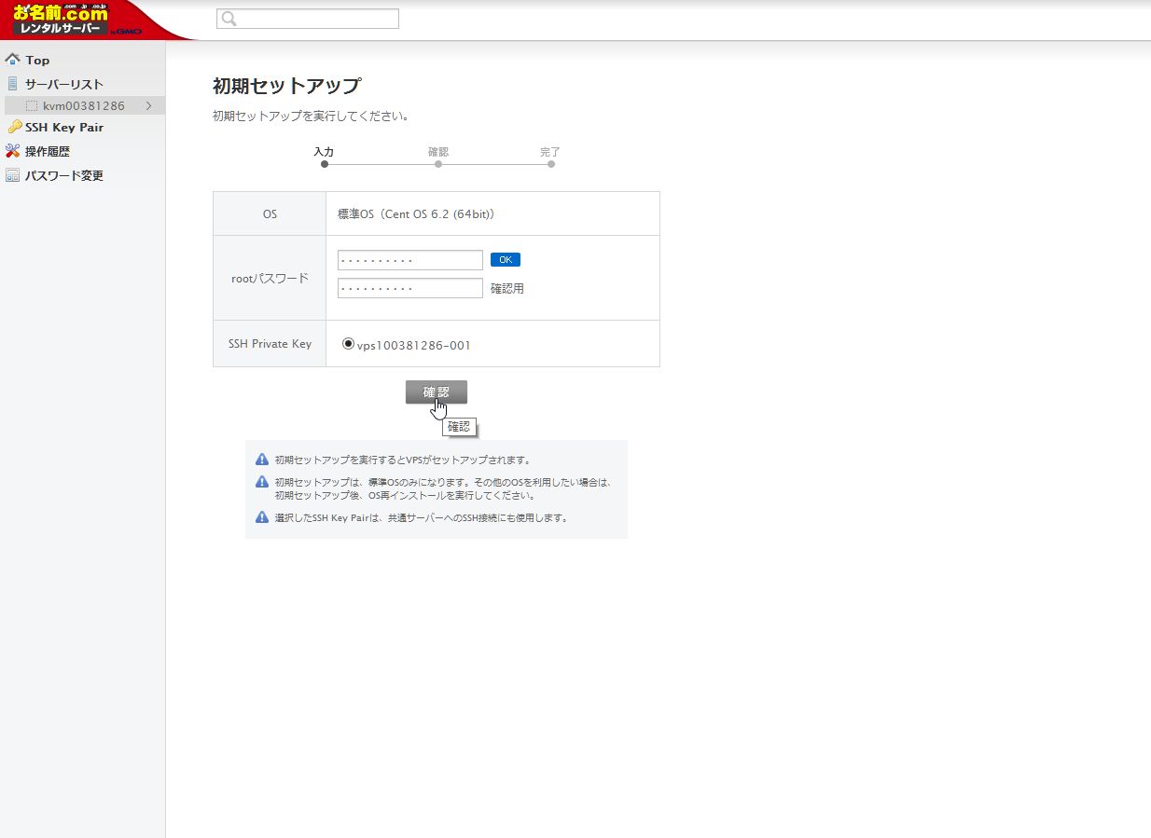Open パスワード変更 in the sidebar
The width and height of the screenshot is (1151, 838).
tap(64, 175)
